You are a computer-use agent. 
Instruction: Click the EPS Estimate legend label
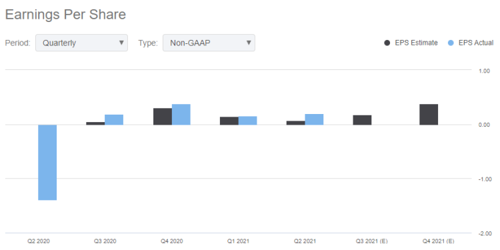[x=416, y=43]
